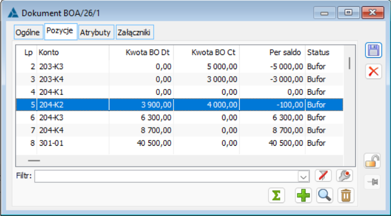Cancel changes with the red X icon

[373, 71]
